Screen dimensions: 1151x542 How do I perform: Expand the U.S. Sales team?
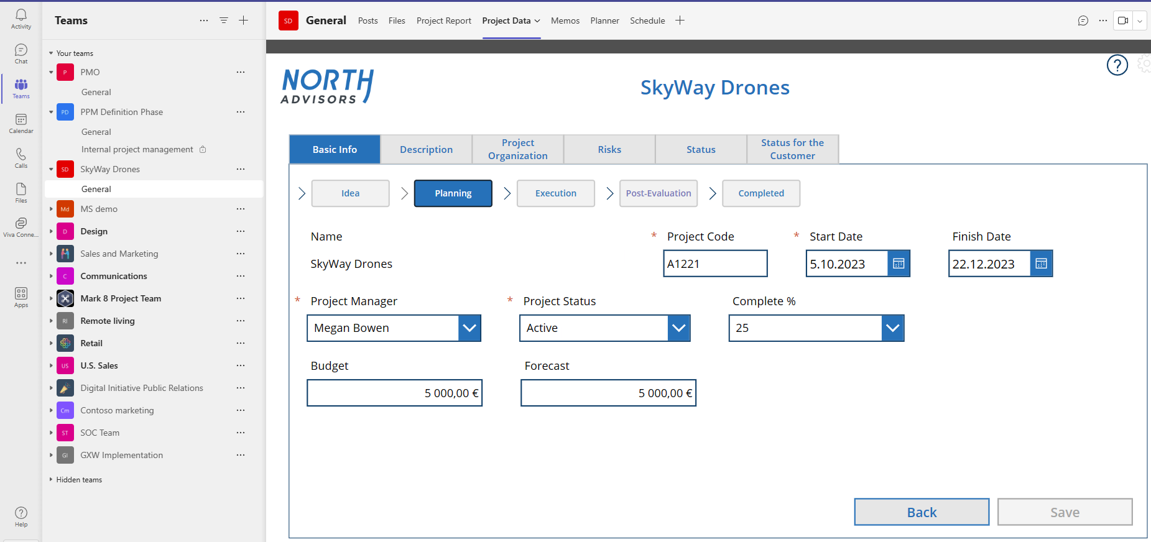pos(51,365)
